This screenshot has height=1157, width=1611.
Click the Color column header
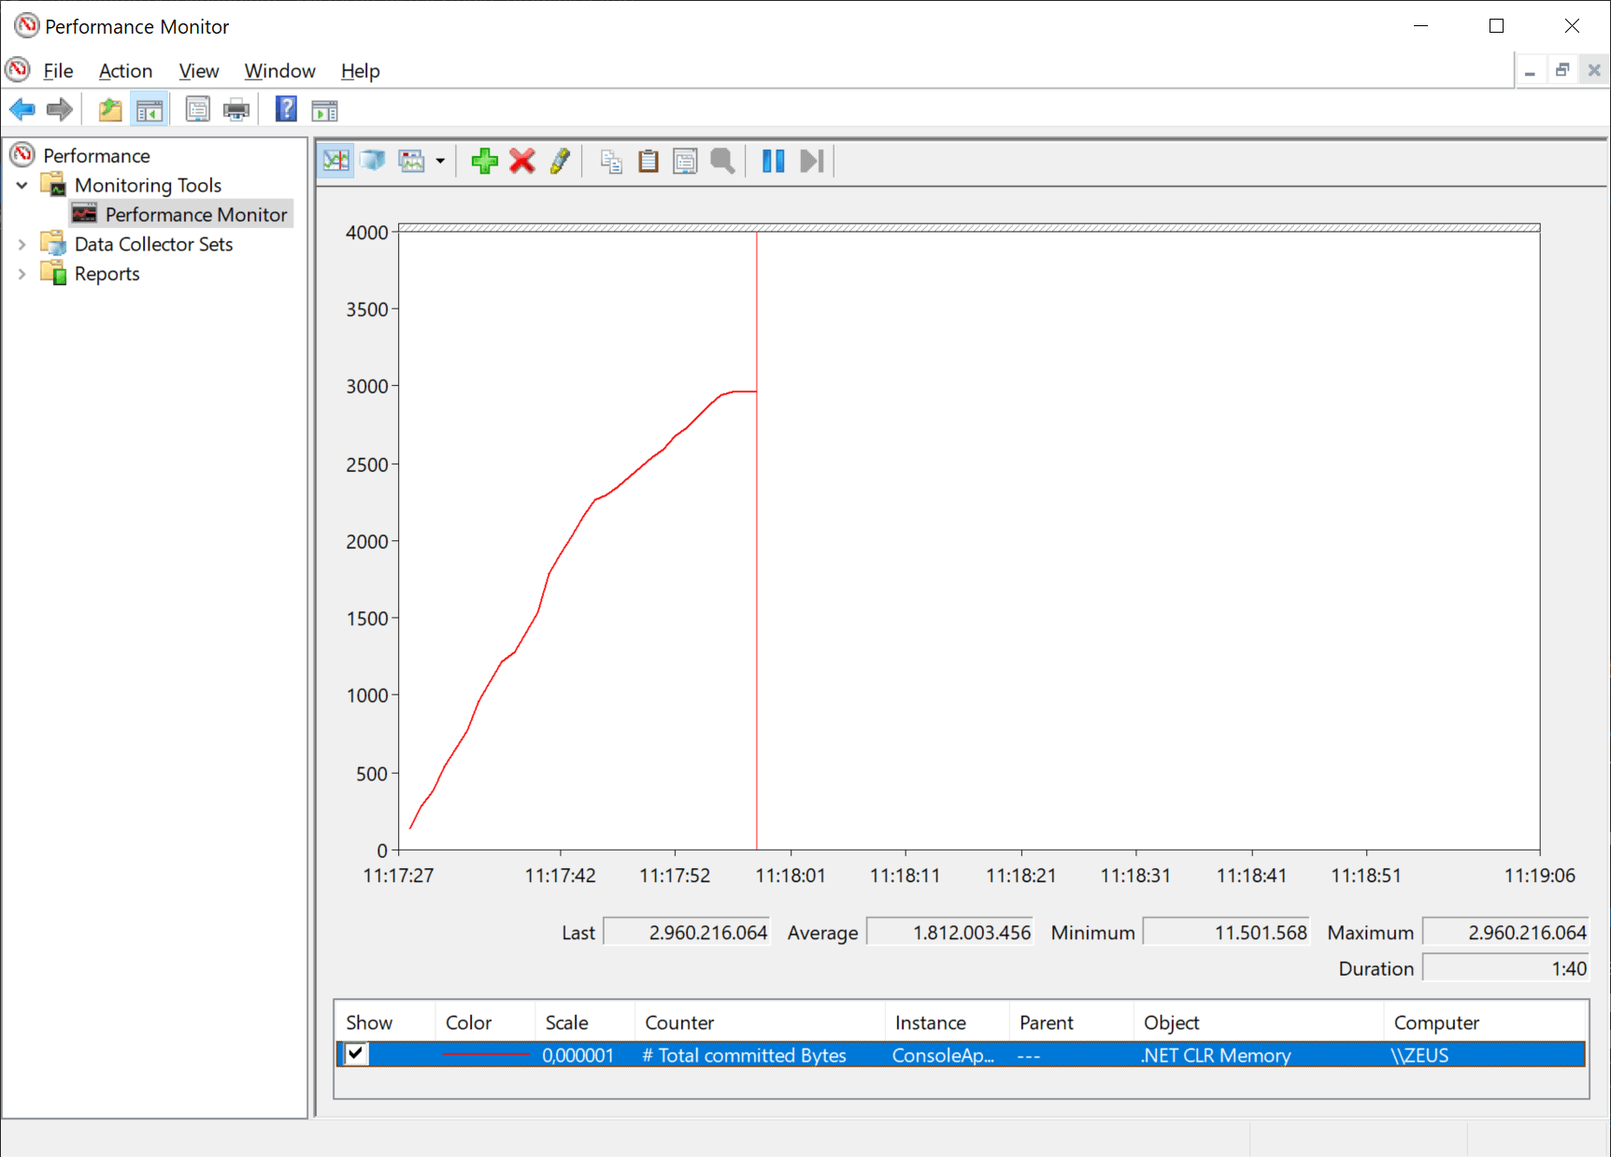484,1022
